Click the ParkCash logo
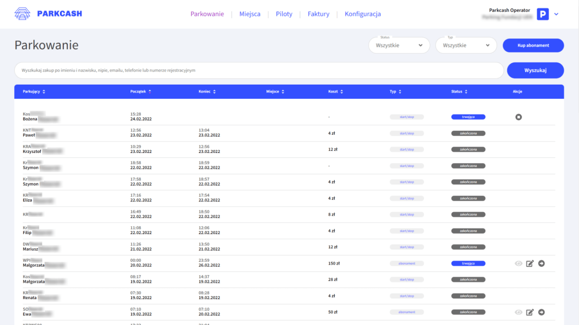 click(48, 14)
